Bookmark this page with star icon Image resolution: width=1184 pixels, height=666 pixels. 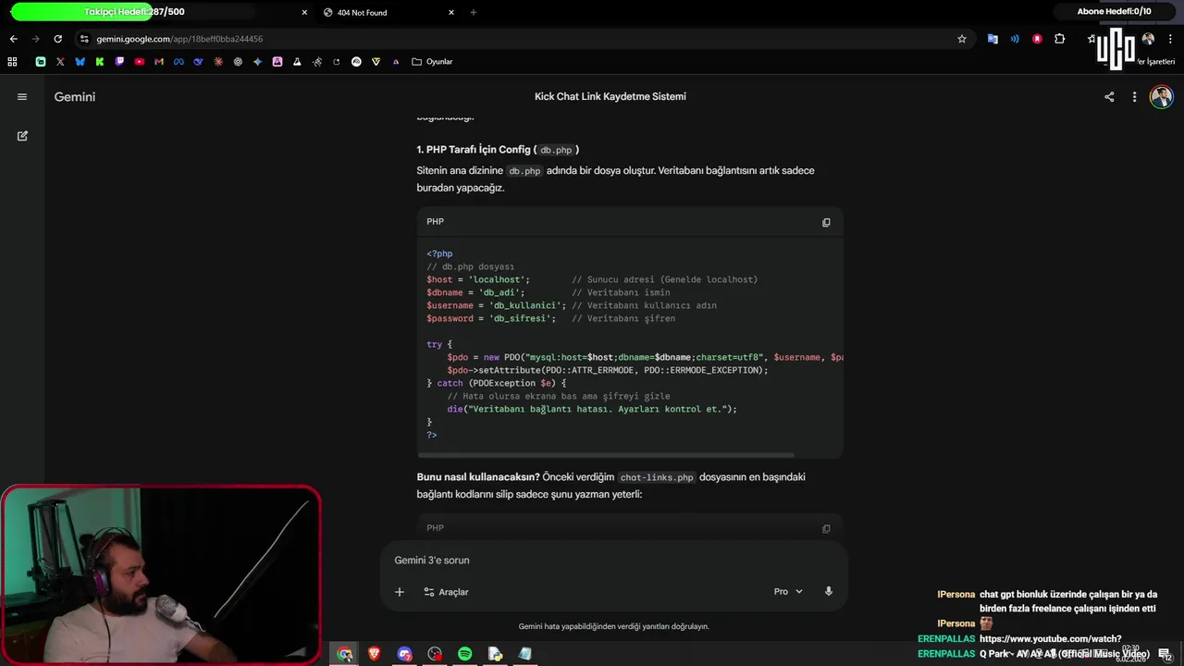[961, 39]
